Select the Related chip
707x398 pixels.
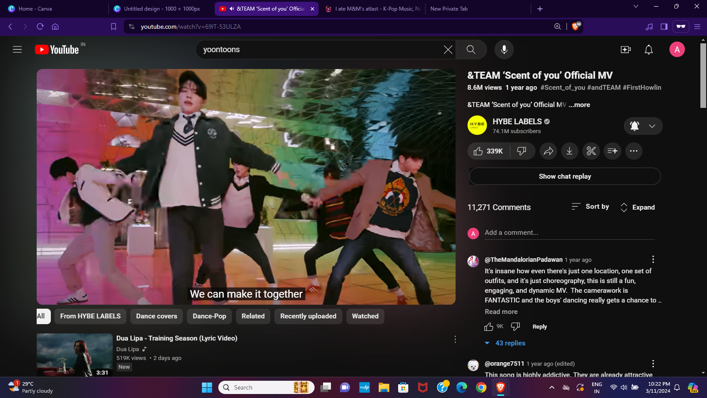coord(253,316)
